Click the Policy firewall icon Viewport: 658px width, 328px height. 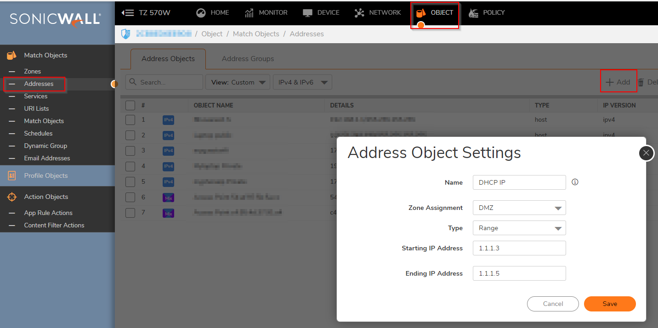coord(473,13)
